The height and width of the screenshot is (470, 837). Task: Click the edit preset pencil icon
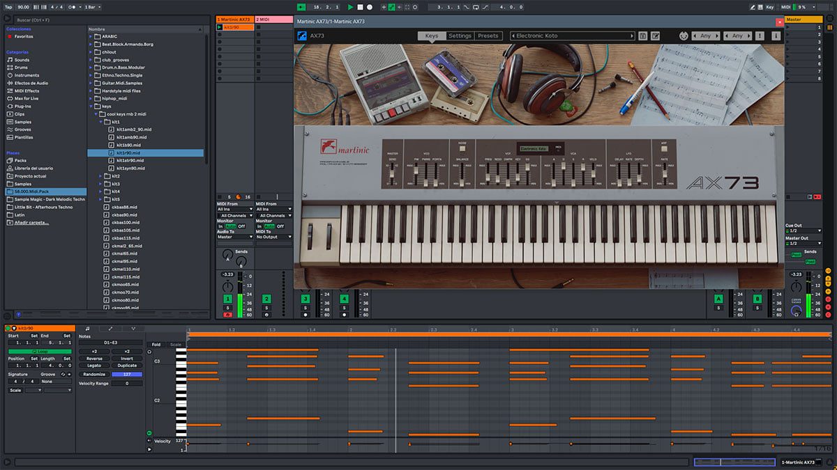click(x=656, y=36)
